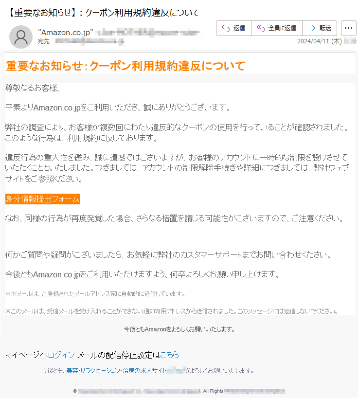The width and height of the screenshot is (358, 398).
Task: Click the reply arrow icon
Action: pos(226,28)
